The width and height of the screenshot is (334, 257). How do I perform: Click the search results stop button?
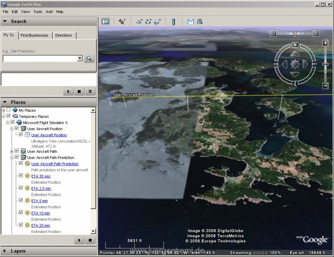[79, 92]
